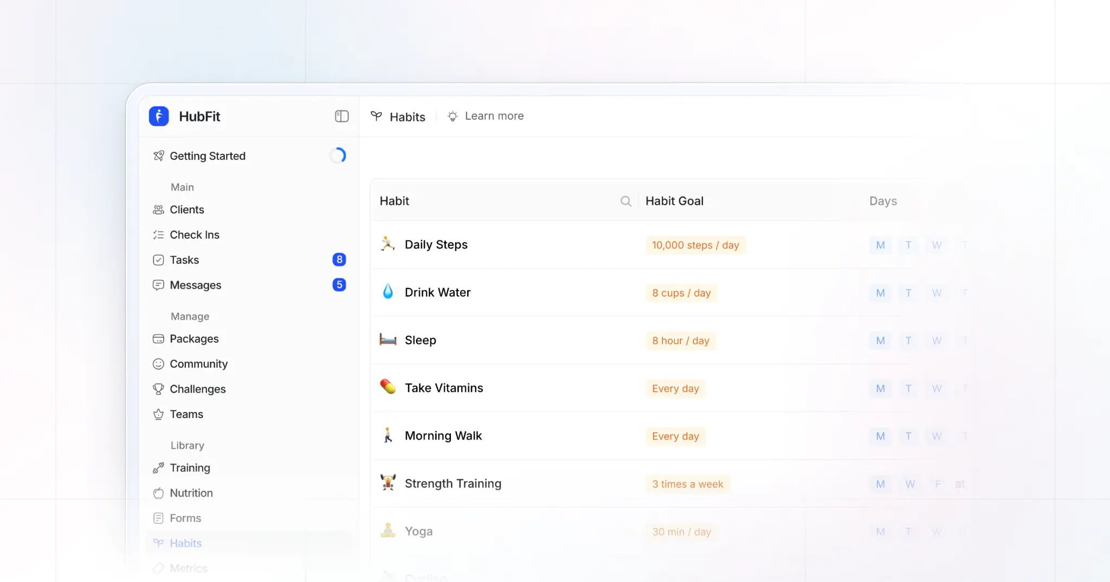Click the Training dumbbell icon
This screenshot has width=1110, height=582.
coord(158,468)
